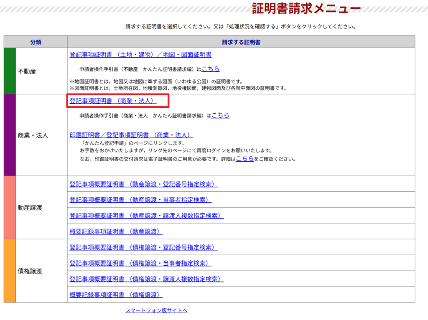Open 動産譲渡・譲渡人複数指定検索 certificate link
The width and height of the screenshot is (428, 320).
coord(146,216)
